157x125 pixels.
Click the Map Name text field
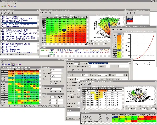[109, 63]
